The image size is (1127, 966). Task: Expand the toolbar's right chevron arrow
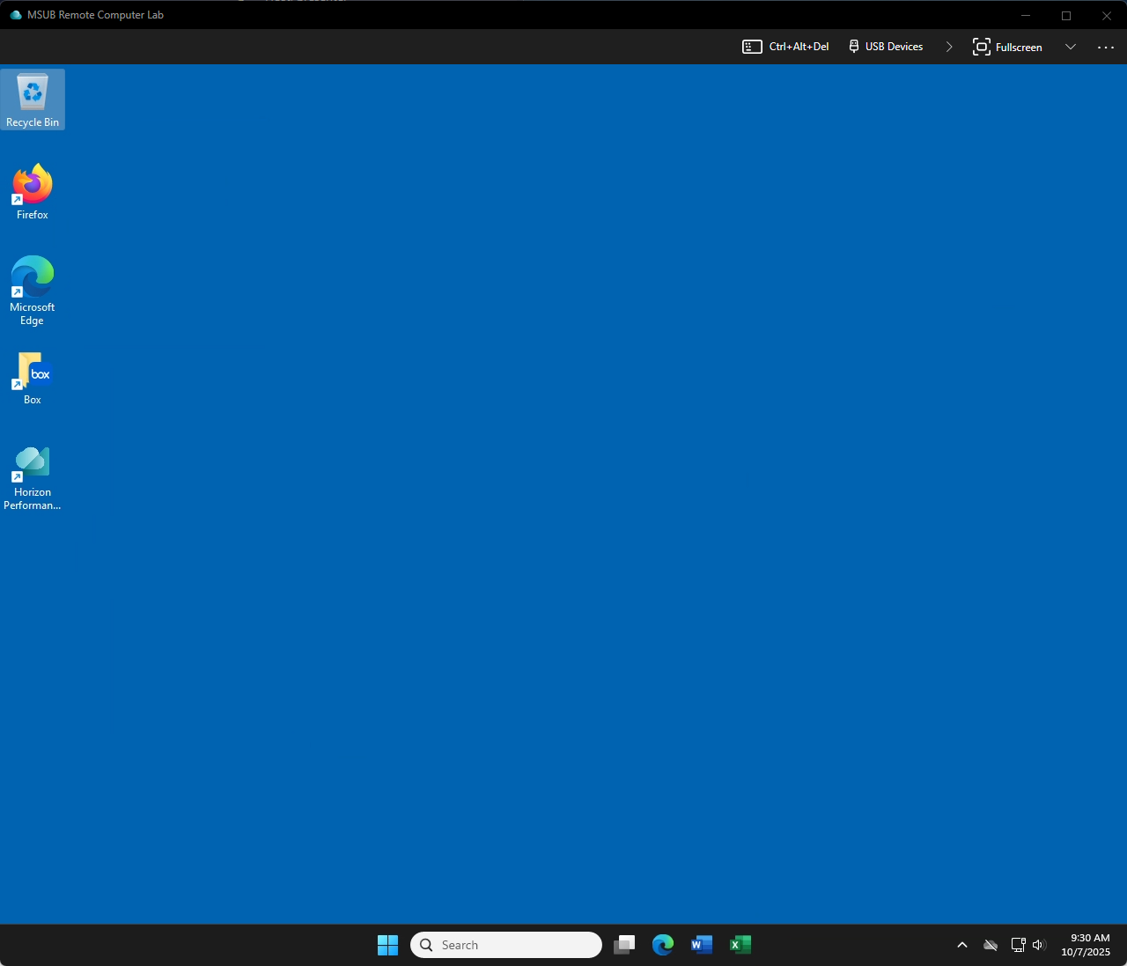pyautogui.click(x=949, y=47)
